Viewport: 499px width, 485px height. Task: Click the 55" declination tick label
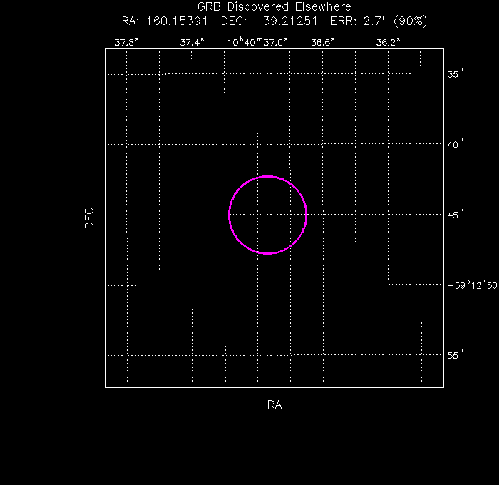pyautogui.click(x=455, y=355)
